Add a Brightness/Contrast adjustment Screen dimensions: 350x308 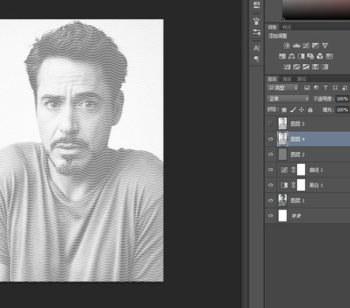pos(287,45)
